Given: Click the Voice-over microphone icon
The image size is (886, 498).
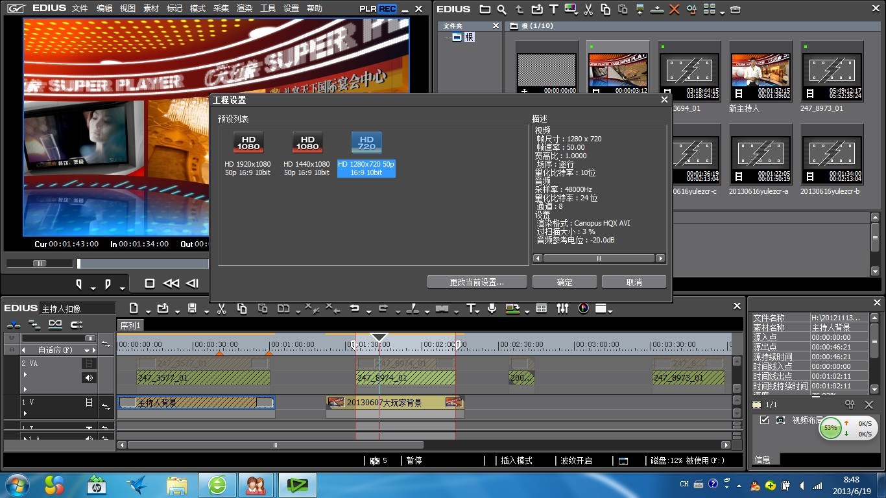Looking at the screenshot, I should click(492, 309).
